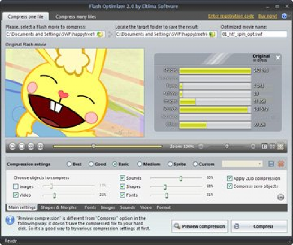Image resolution: width=293 pixels, height=245 pixels.
Task: Close the Original size statistics panel
Action: [278, 58]
